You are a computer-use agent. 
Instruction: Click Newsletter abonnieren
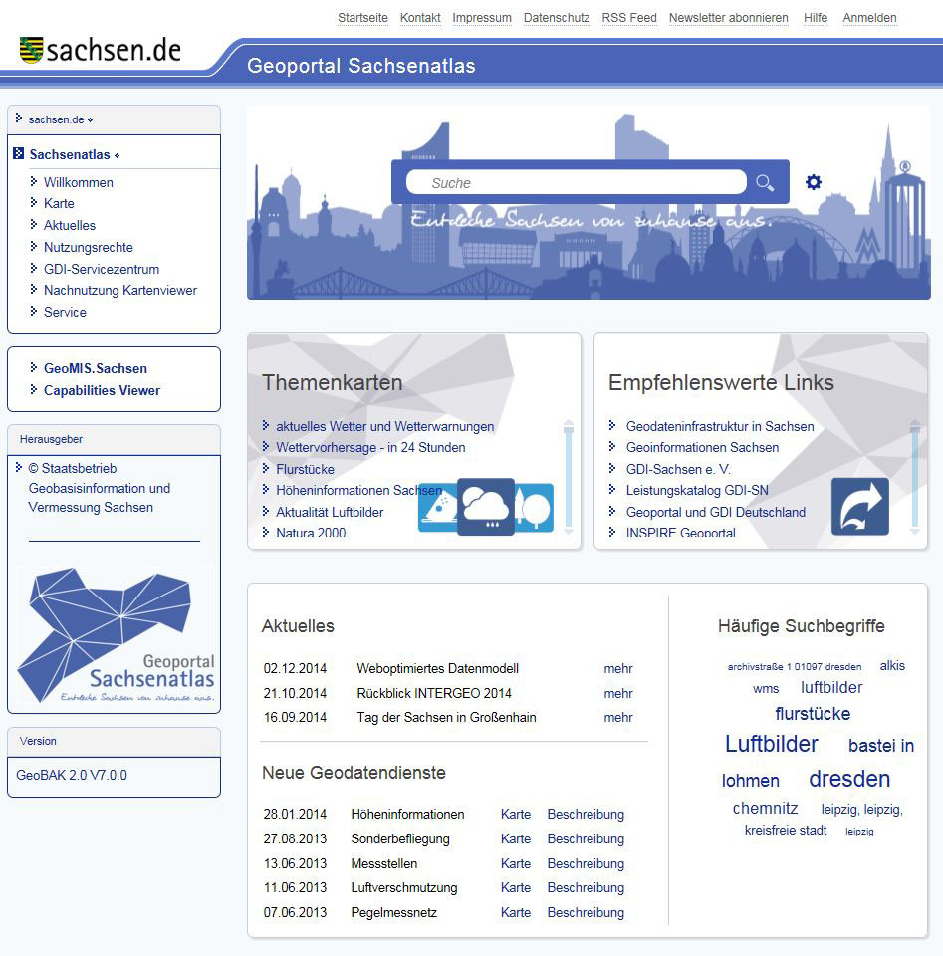point(729,18)
